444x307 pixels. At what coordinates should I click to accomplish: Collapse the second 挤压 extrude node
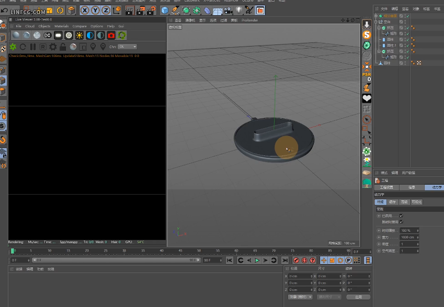tap(379, 51)
